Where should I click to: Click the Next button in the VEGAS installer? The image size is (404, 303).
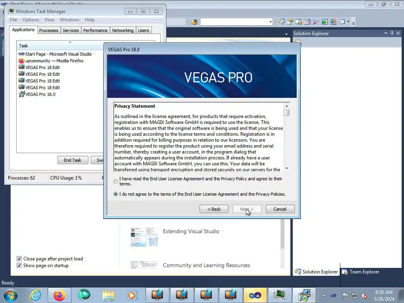point(247,209)
